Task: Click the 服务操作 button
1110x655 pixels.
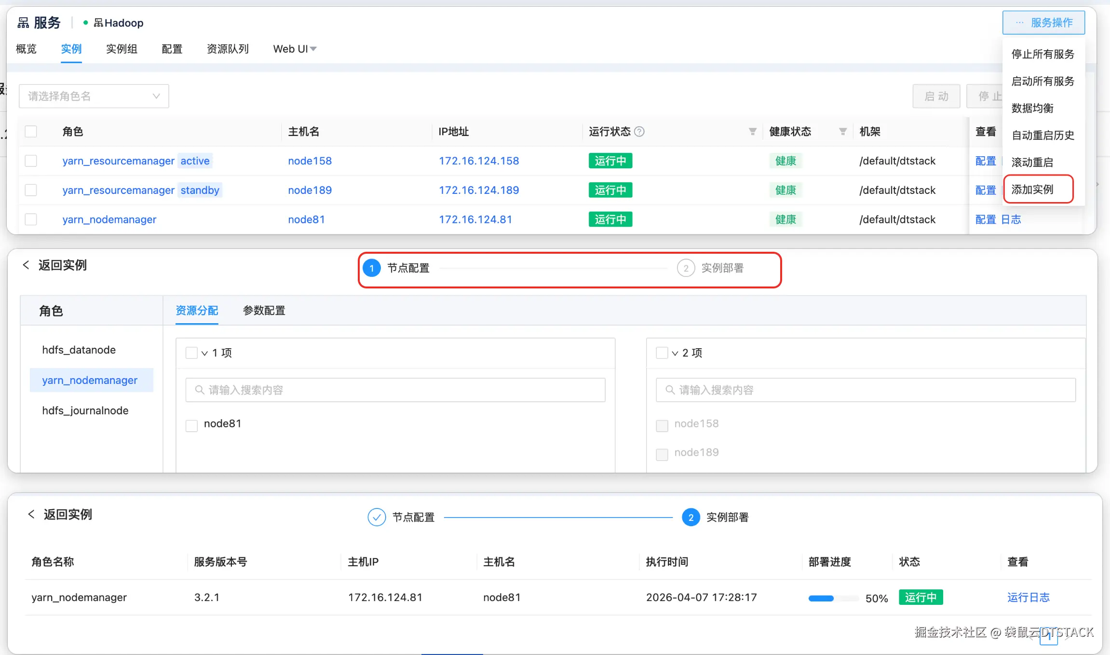Action: pyautogui.click(x=1043, y=23)
